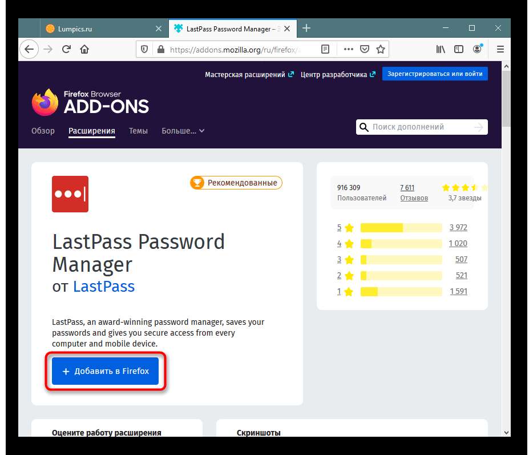Save page to Pocket
Screen dimensions: 529x455
click(x=365, y=50)
